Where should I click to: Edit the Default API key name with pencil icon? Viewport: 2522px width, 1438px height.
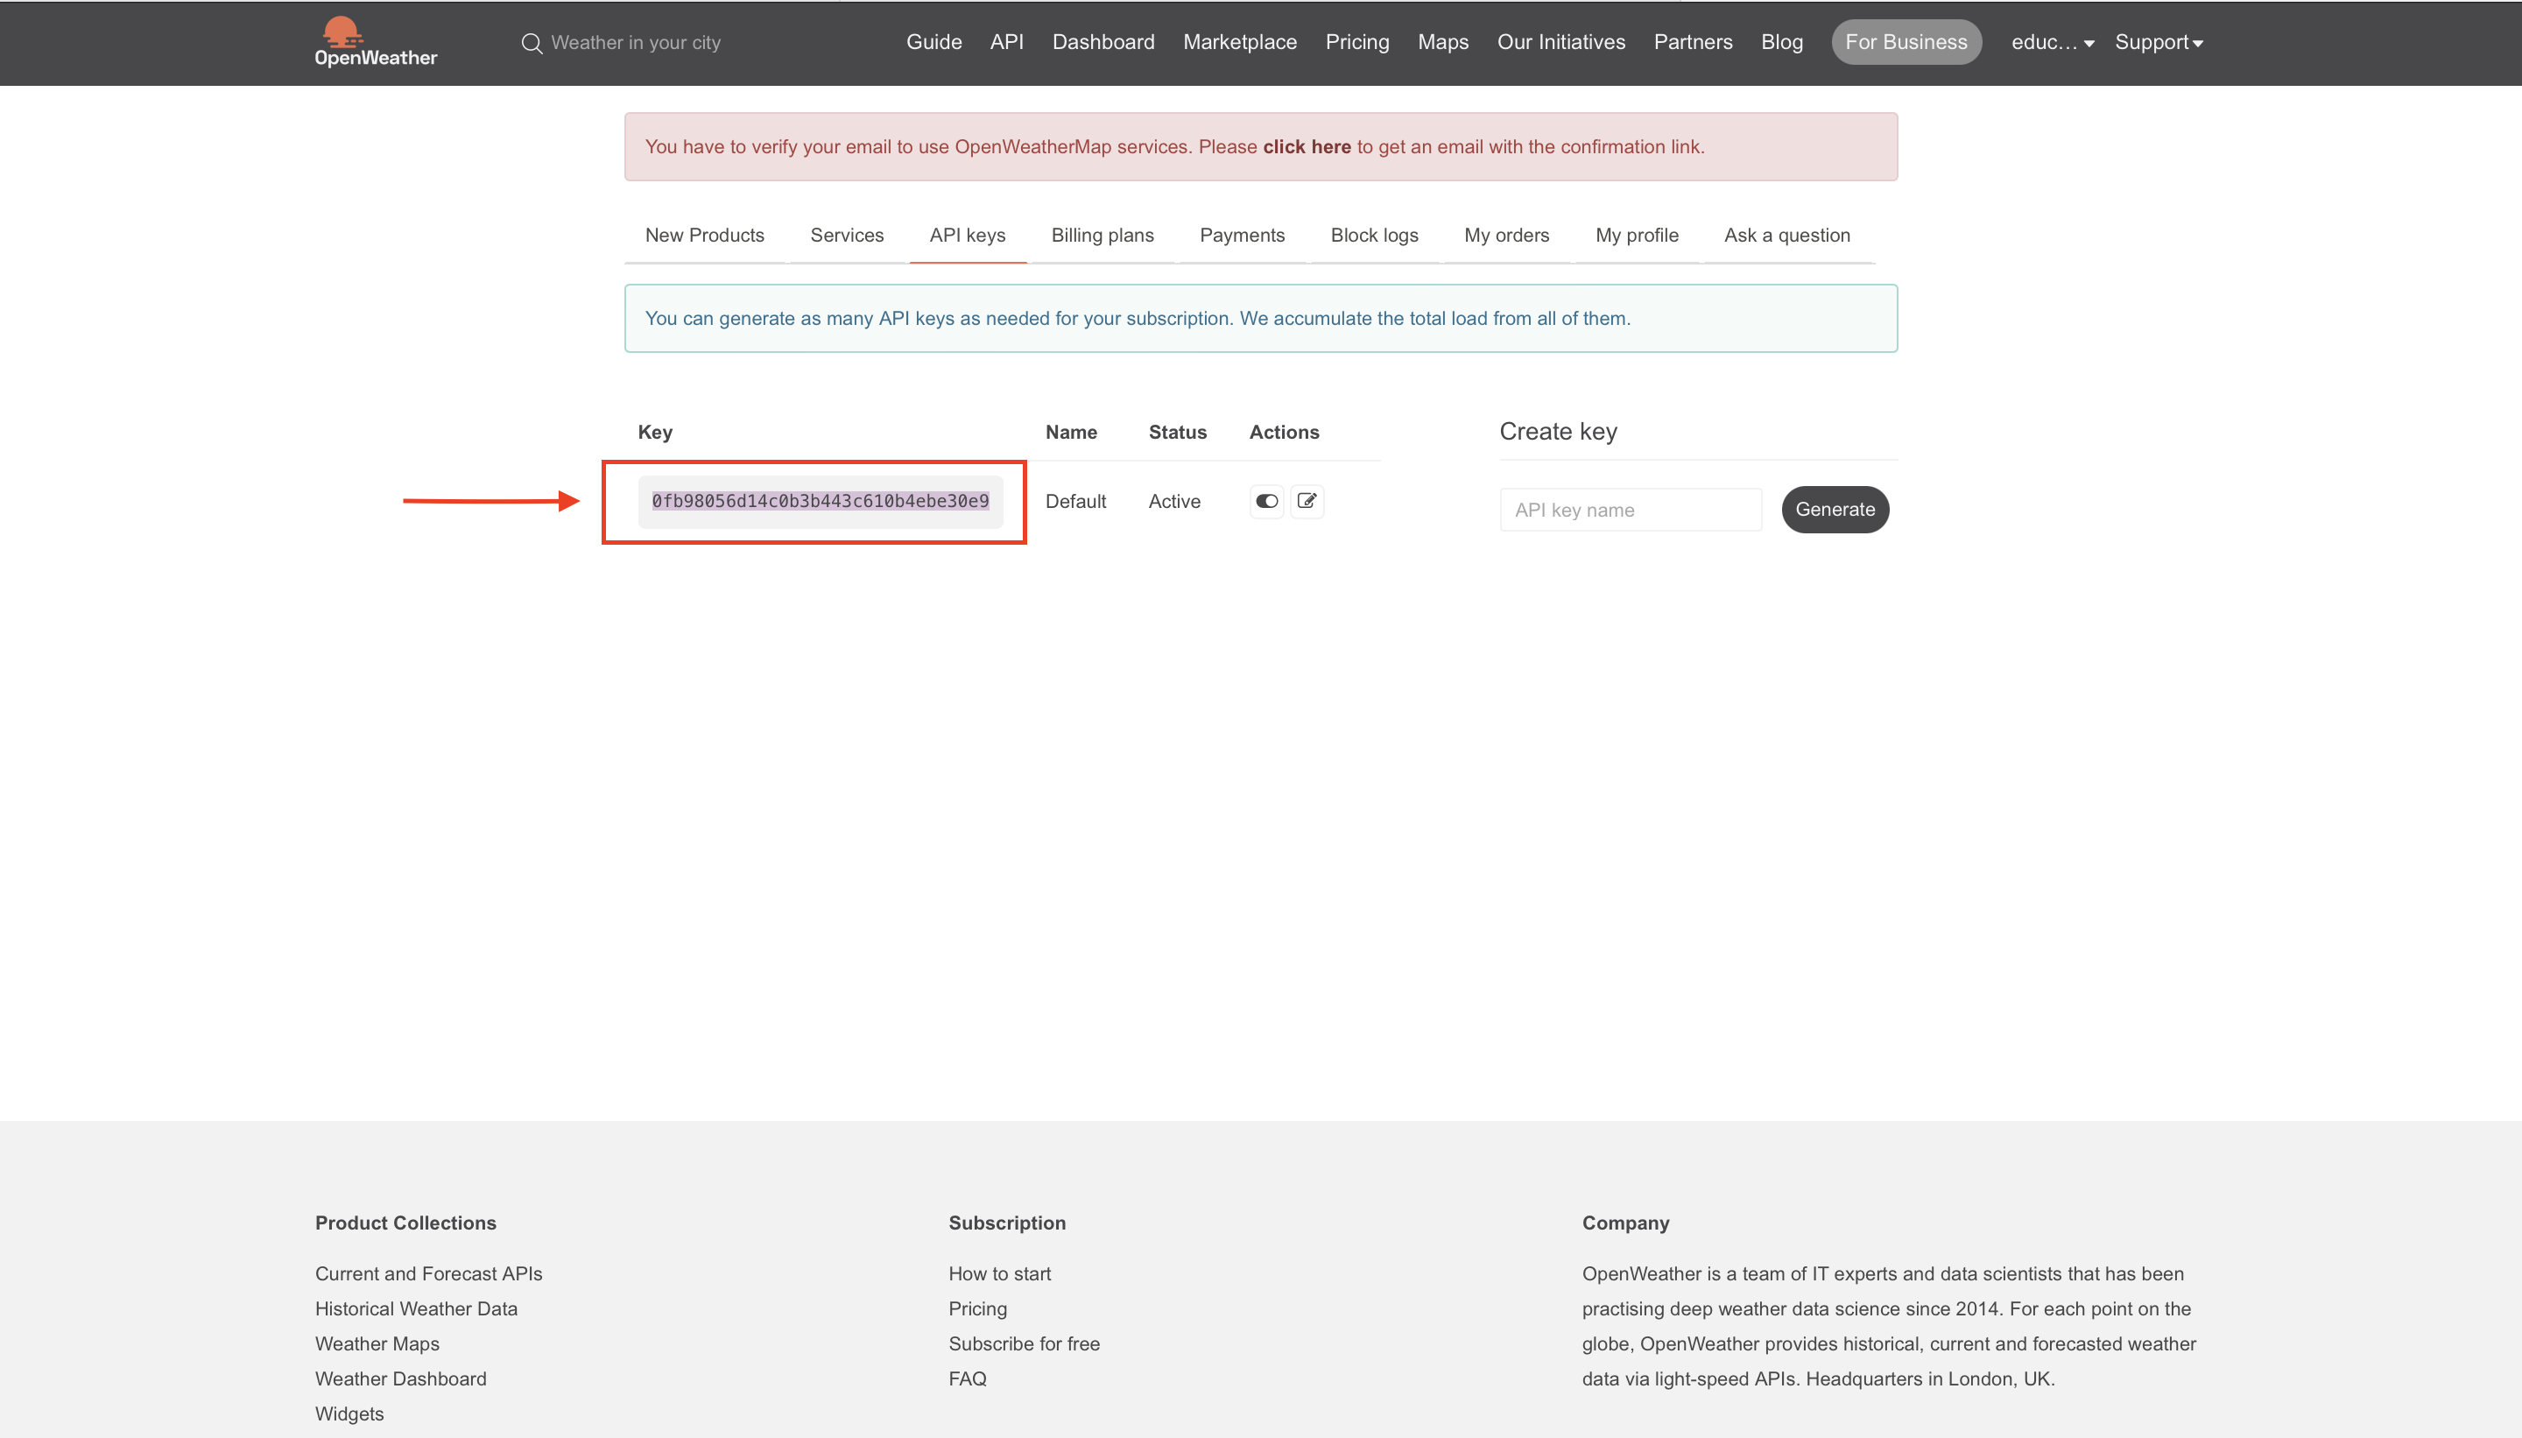click(1306, 501)
